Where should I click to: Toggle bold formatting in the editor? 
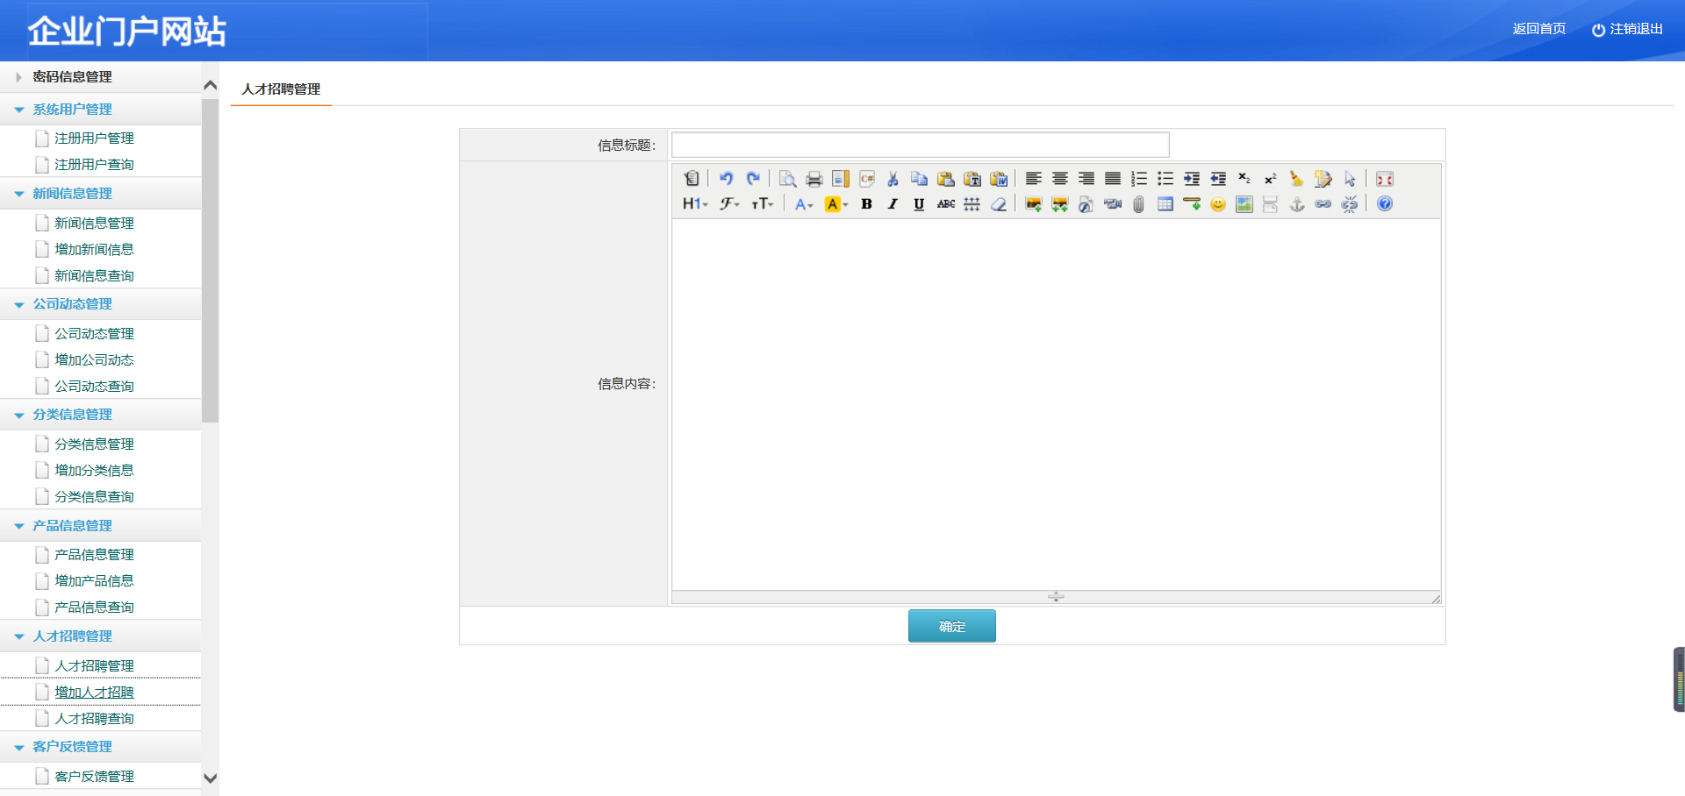(866, 204)
